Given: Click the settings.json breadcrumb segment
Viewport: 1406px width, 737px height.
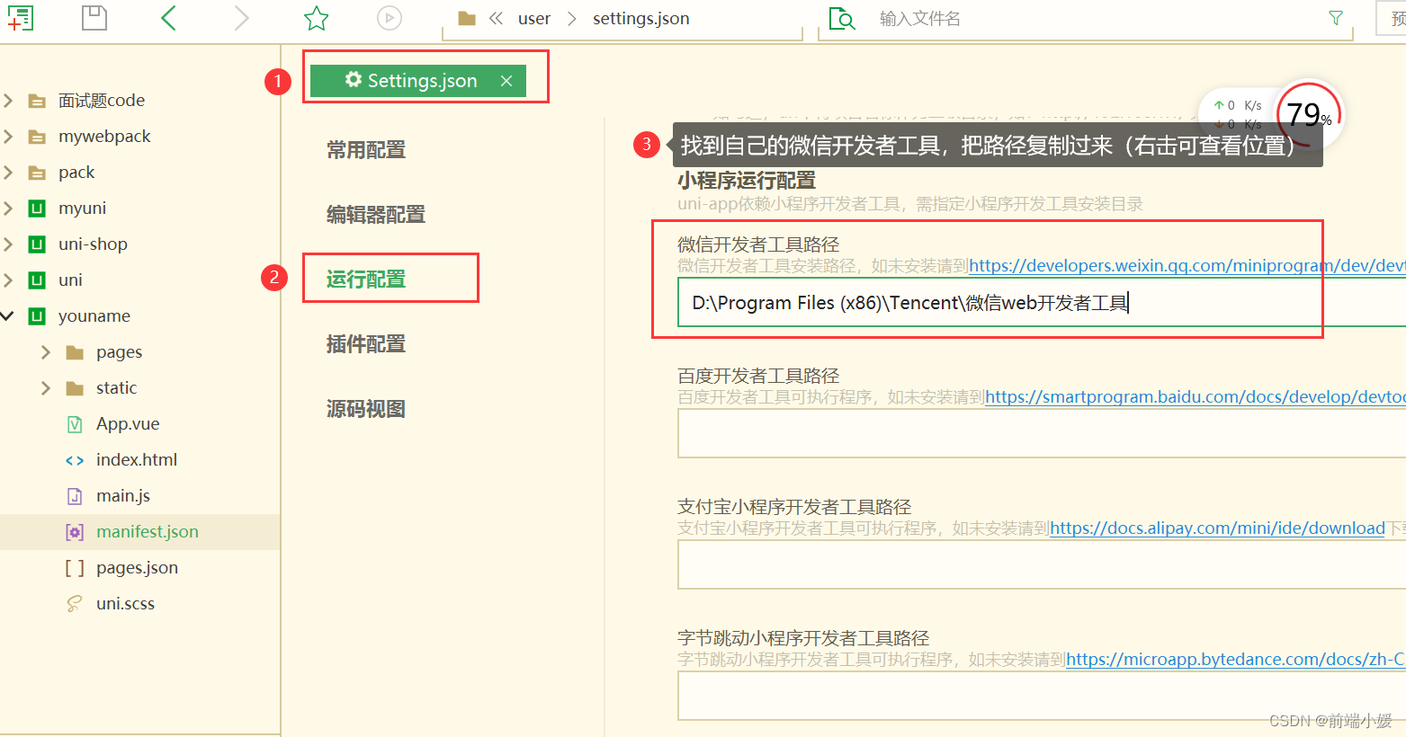Looking at the screenshot, I should coord(641,18).
